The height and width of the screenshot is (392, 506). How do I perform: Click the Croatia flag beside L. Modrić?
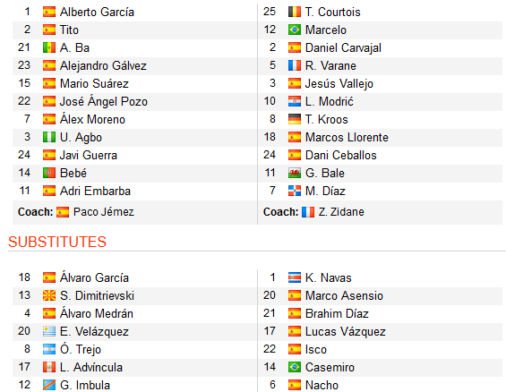point(295,101)
